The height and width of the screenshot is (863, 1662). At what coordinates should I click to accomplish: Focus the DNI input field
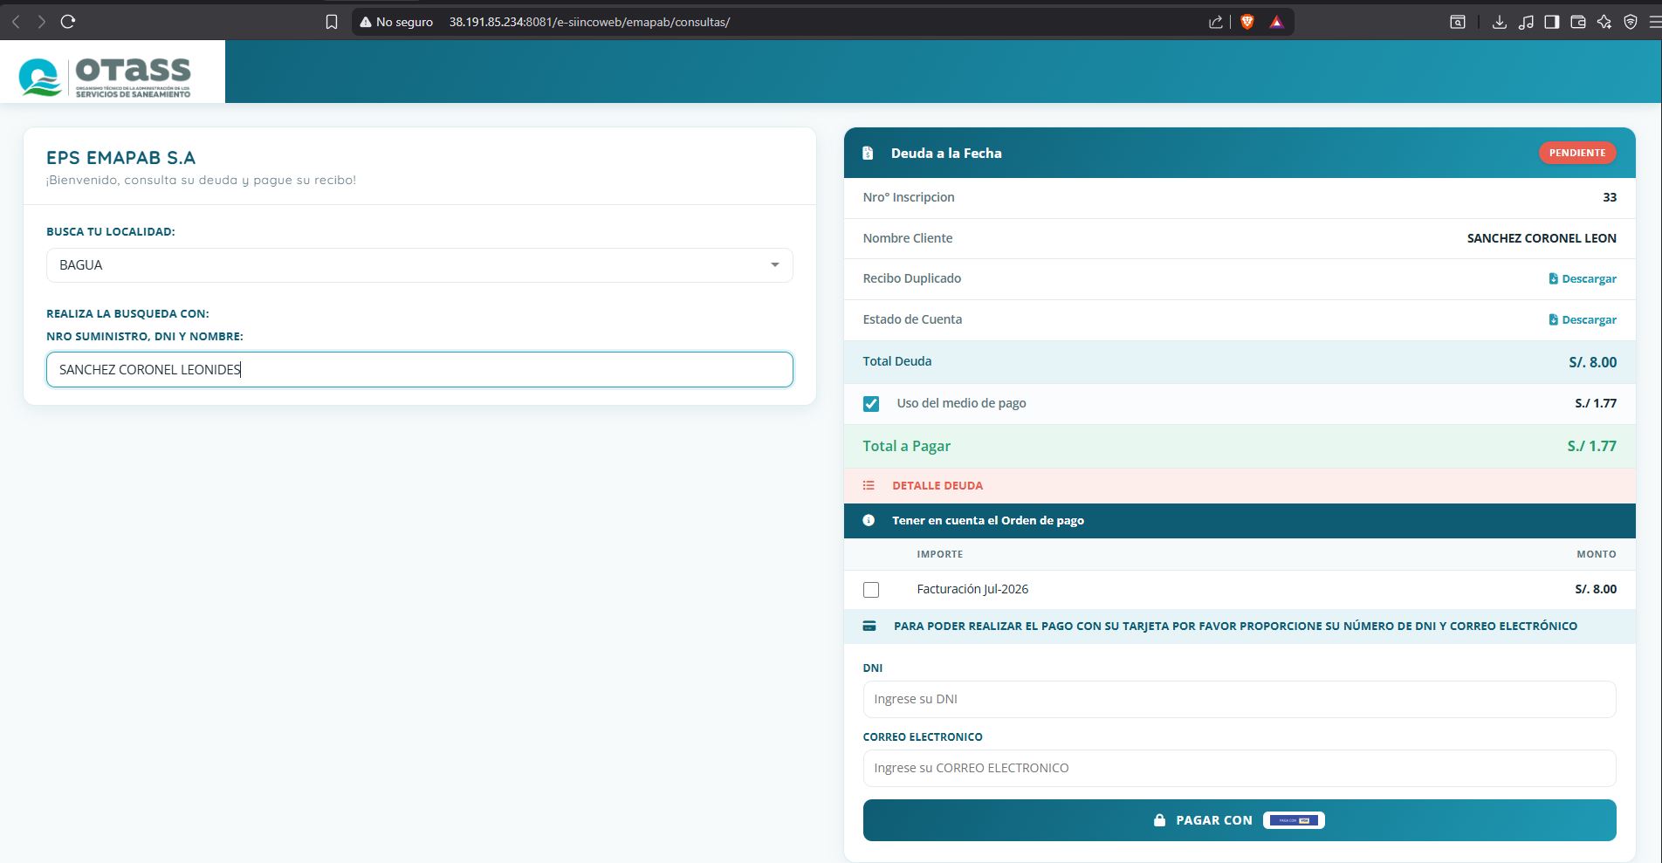tap(1240, 699)
